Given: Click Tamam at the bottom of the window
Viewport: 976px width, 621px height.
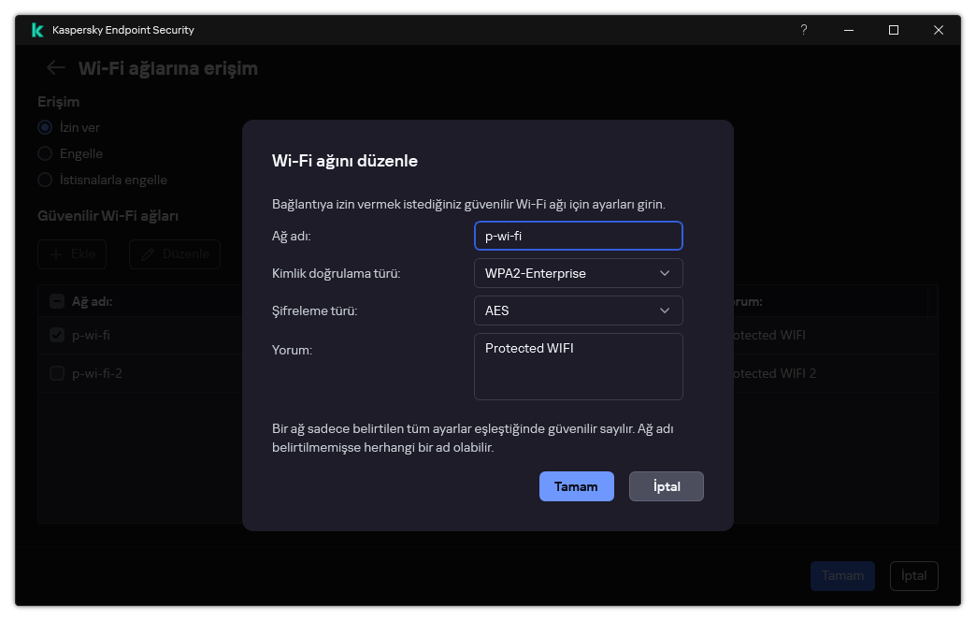Looking at the screenshot, I should (x=841, y=576).
